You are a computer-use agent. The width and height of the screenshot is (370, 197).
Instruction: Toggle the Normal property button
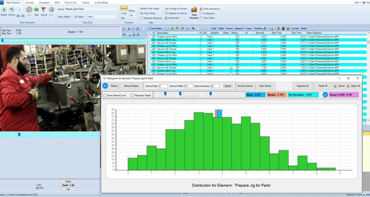[x=124, y=8]
